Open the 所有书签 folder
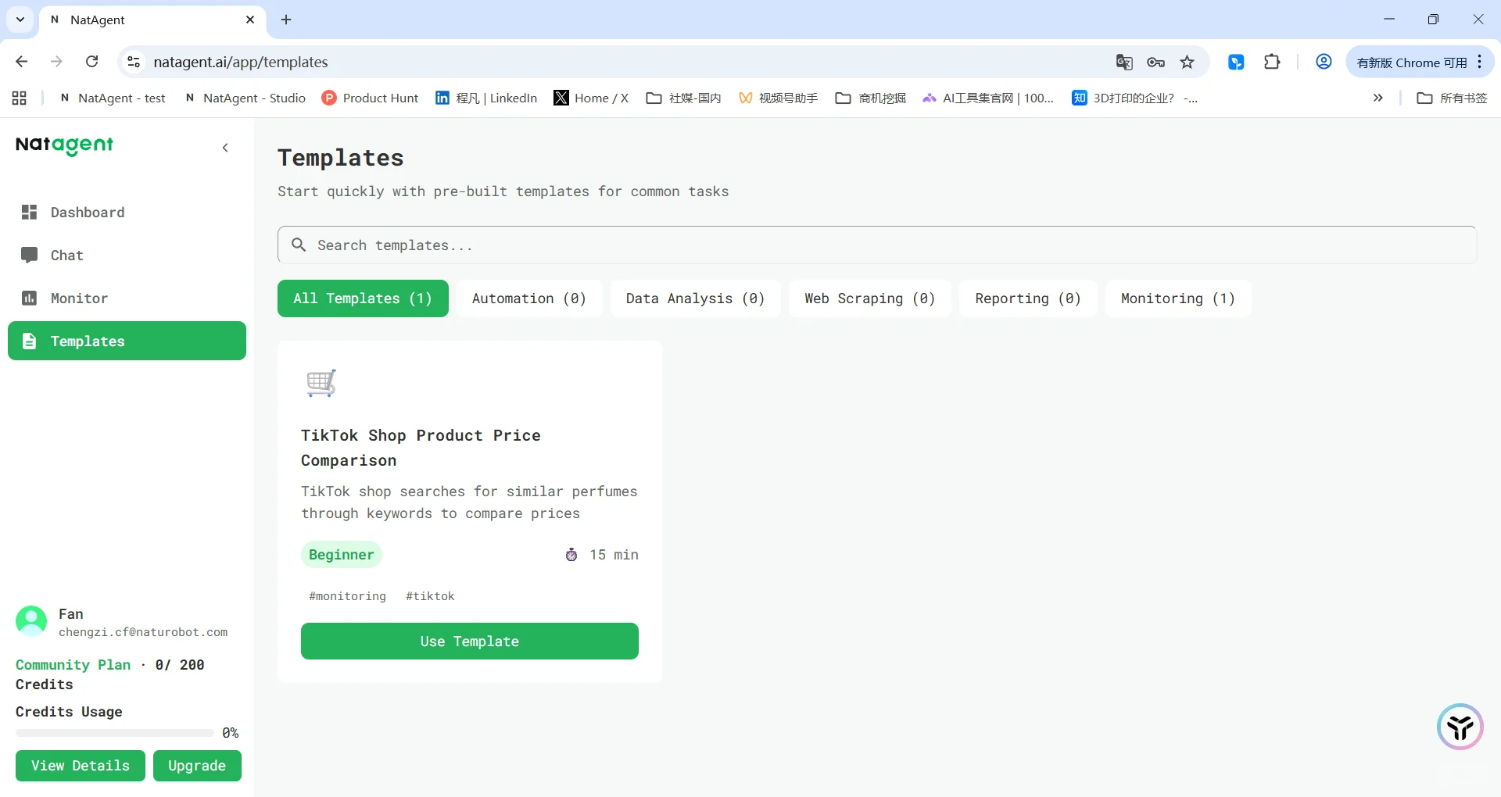 [1453, 98]
